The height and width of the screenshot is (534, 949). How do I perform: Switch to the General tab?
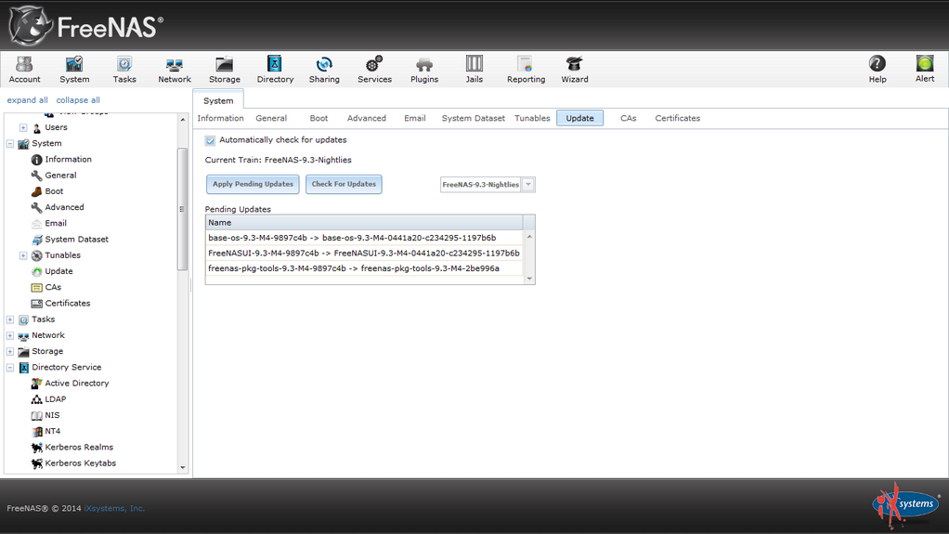271,118
